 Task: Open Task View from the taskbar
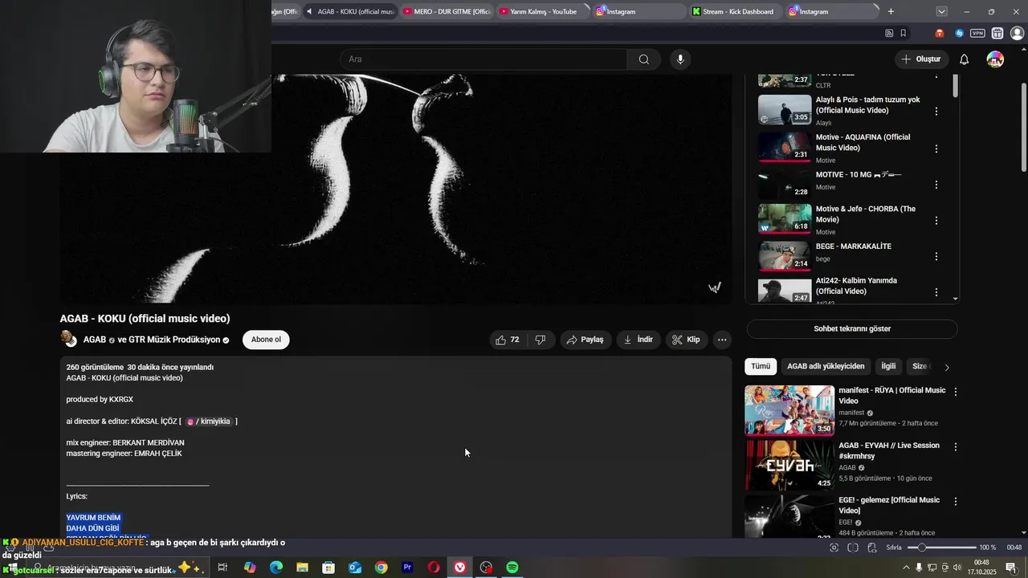222,568
